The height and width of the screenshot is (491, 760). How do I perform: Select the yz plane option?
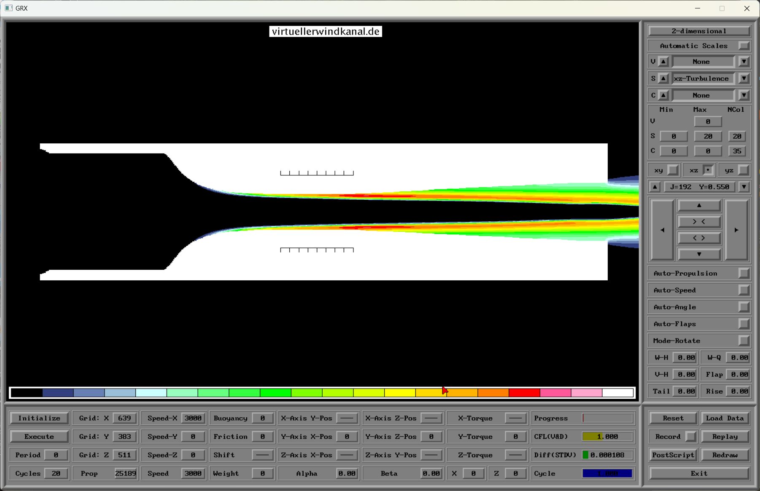point(744,170)
